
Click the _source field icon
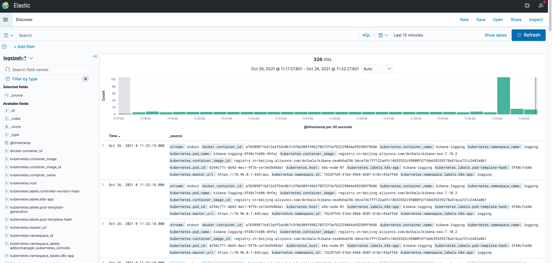click(x=7, y=95)
